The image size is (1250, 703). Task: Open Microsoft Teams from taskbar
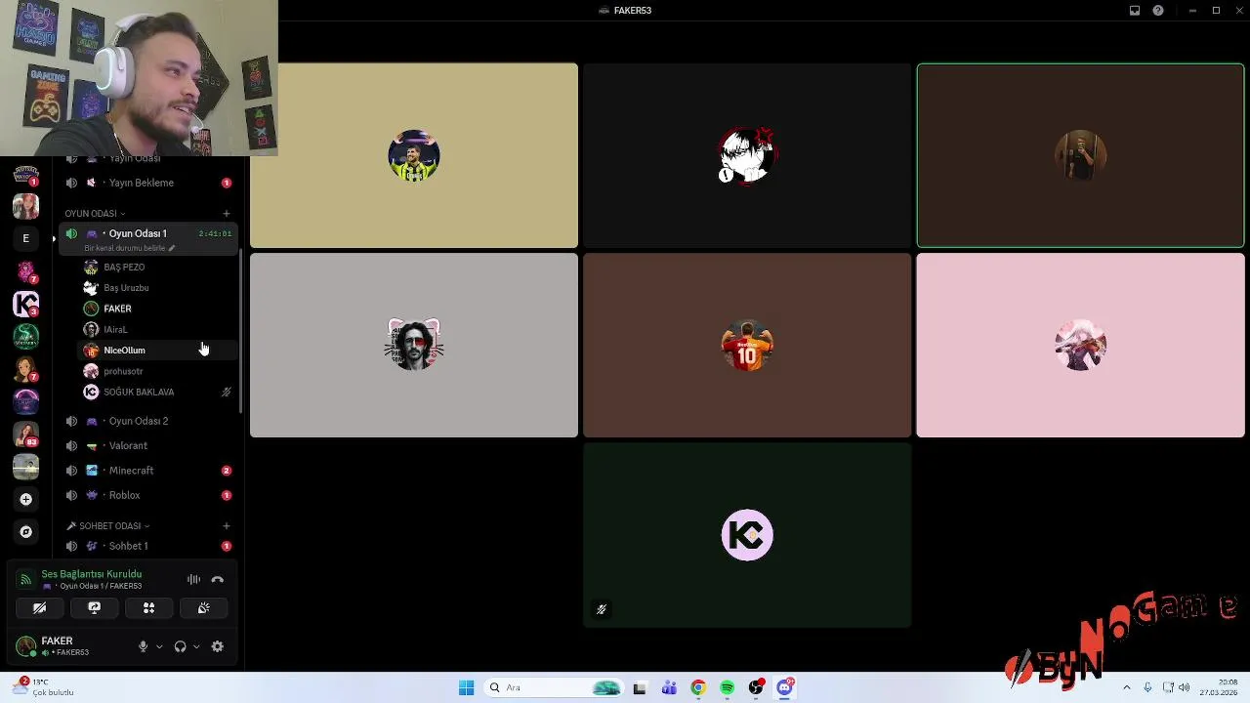click(x=669, y=687)
